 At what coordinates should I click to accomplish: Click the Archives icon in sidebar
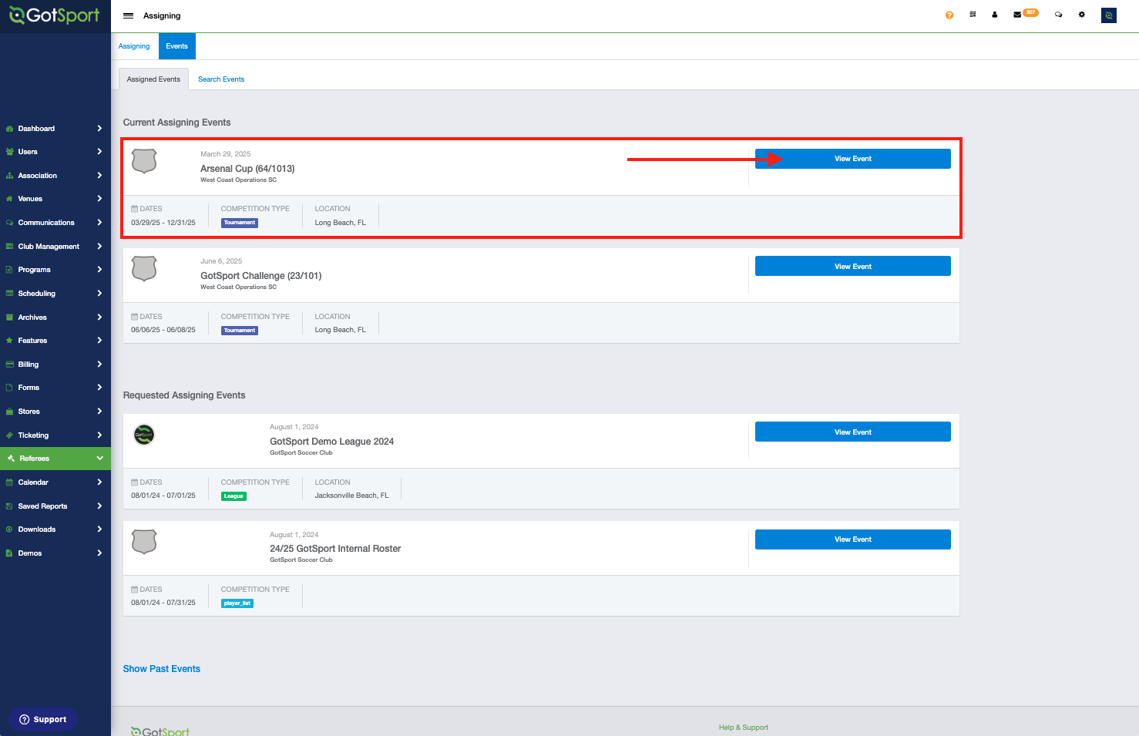click(x=9, y=318)
